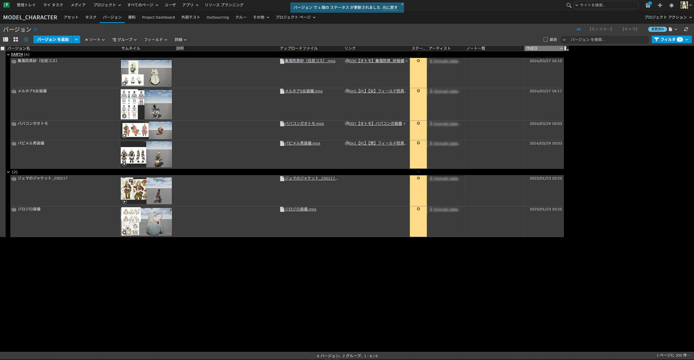
Task: Toggle the sun theme icon
Action: click(671, 5)
